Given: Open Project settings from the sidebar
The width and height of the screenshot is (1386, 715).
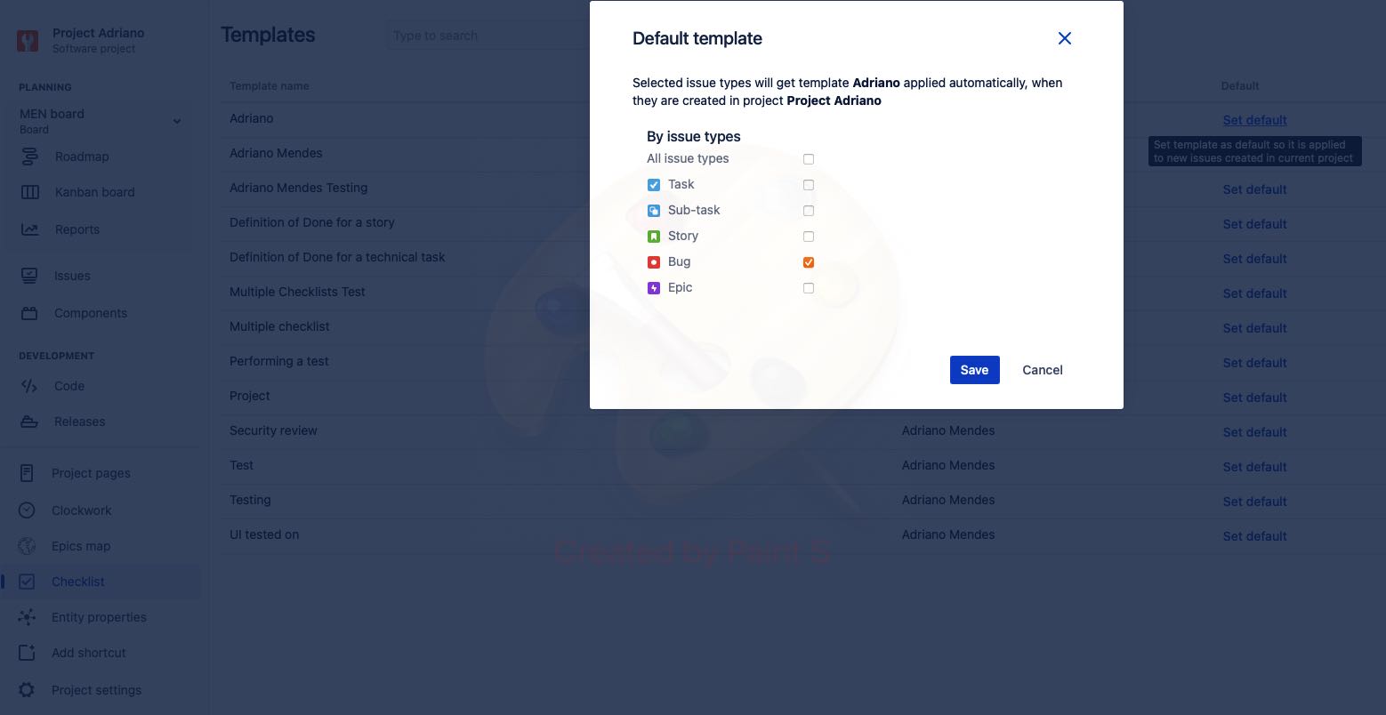Looking at the screenshot, I should point(96,689).
